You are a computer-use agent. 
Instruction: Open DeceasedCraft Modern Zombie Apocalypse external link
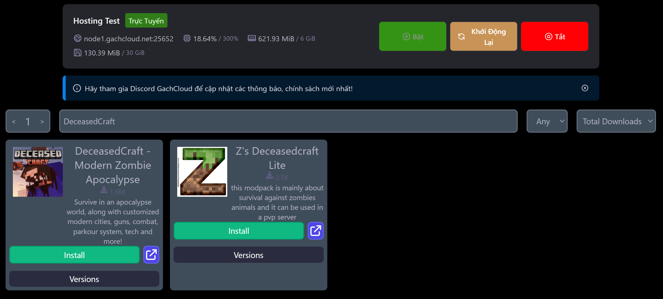pyautogui.click(x=151, y=255)
